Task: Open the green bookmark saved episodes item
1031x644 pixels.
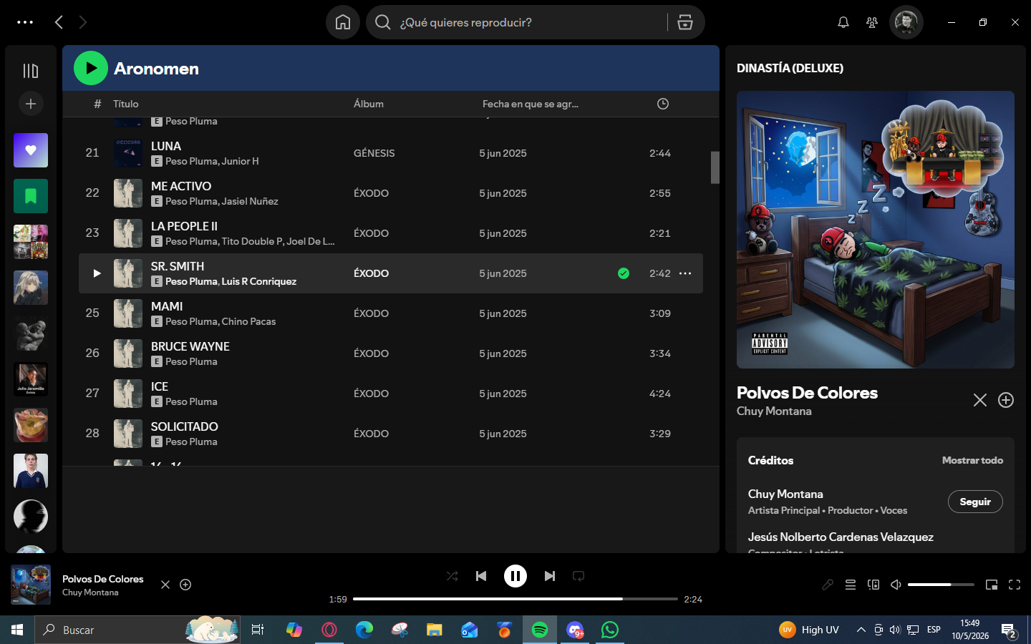Action: tap(31, 196)
